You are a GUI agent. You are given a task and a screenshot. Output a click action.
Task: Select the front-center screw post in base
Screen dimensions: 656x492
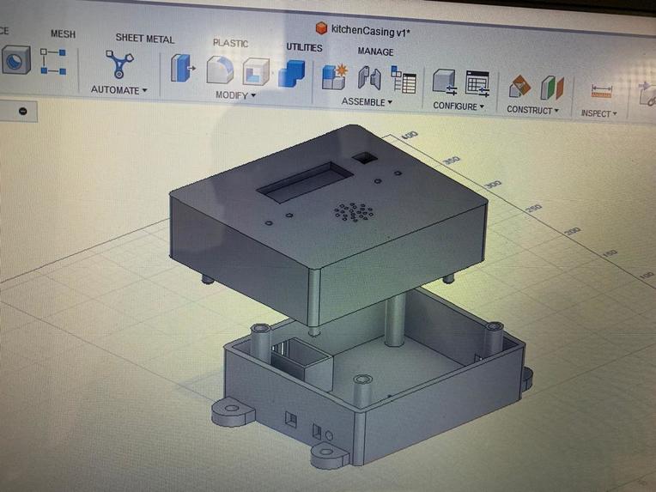point(362,391)
